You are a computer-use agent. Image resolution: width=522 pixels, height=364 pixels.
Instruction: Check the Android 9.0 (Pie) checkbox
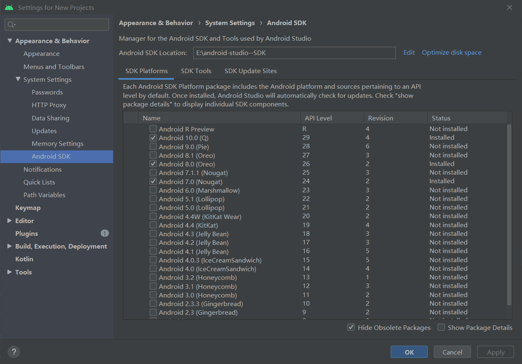click(x=153, y=146)
